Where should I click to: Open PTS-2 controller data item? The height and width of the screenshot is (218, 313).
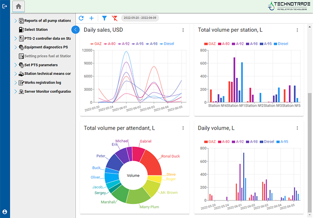(47, 38)
